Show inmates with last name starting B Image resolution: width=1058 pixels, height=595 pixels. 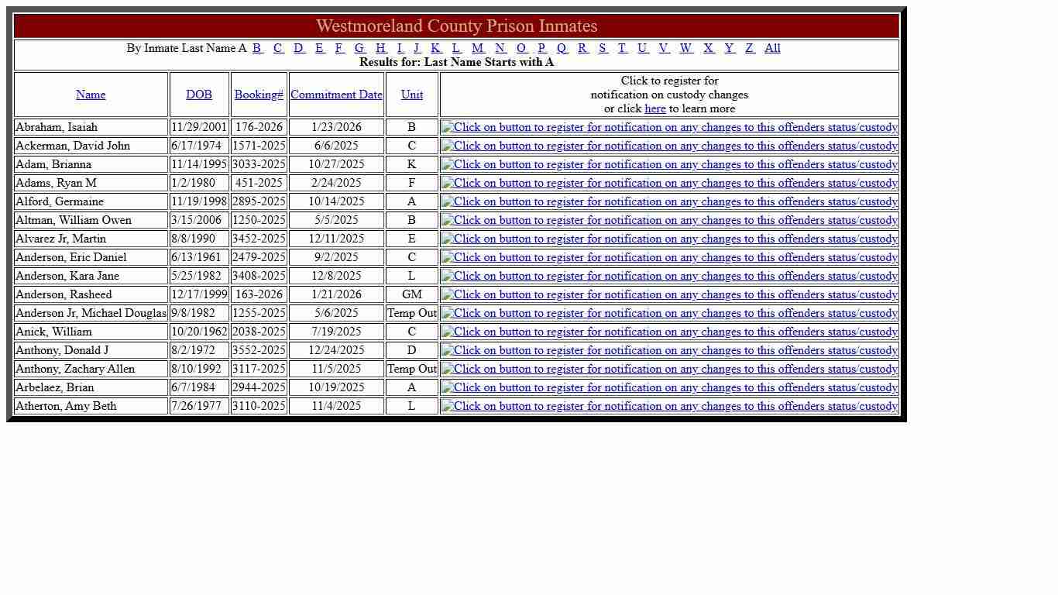(x=257, y=48)
